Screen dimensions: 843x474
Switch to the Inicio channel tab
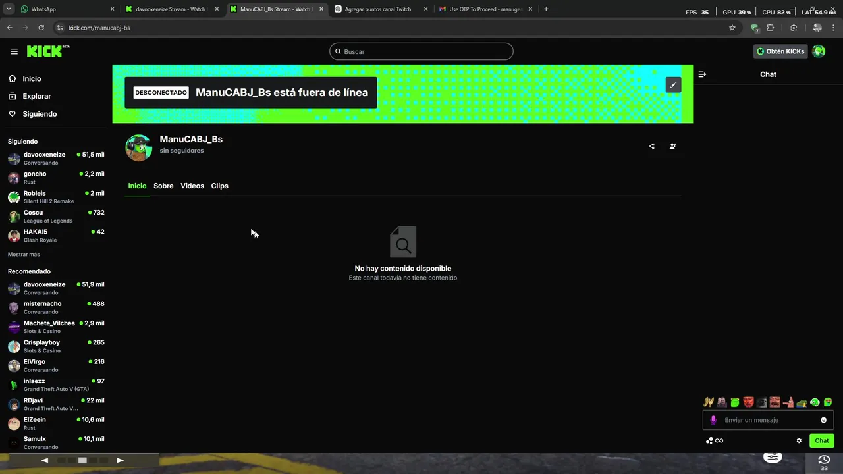point(137,186)
